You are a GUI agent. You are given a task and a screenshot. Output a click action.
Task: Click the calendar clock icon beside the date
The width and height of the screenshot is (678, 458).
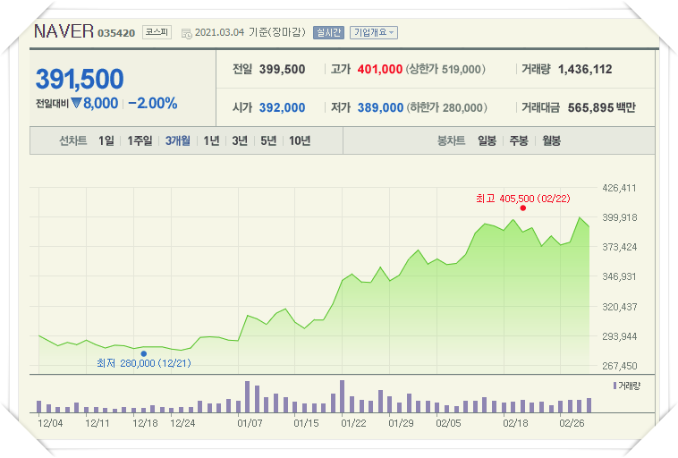tap(186, 33)
